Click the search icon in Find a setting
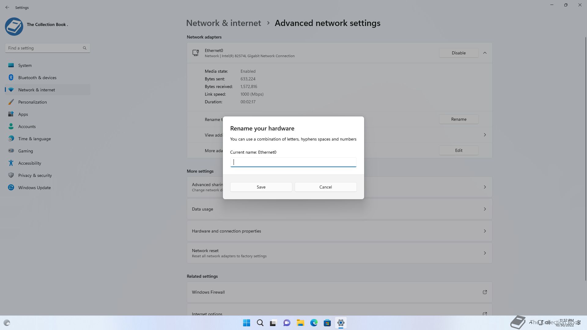587x330 pixels. [x=85, y=48]
